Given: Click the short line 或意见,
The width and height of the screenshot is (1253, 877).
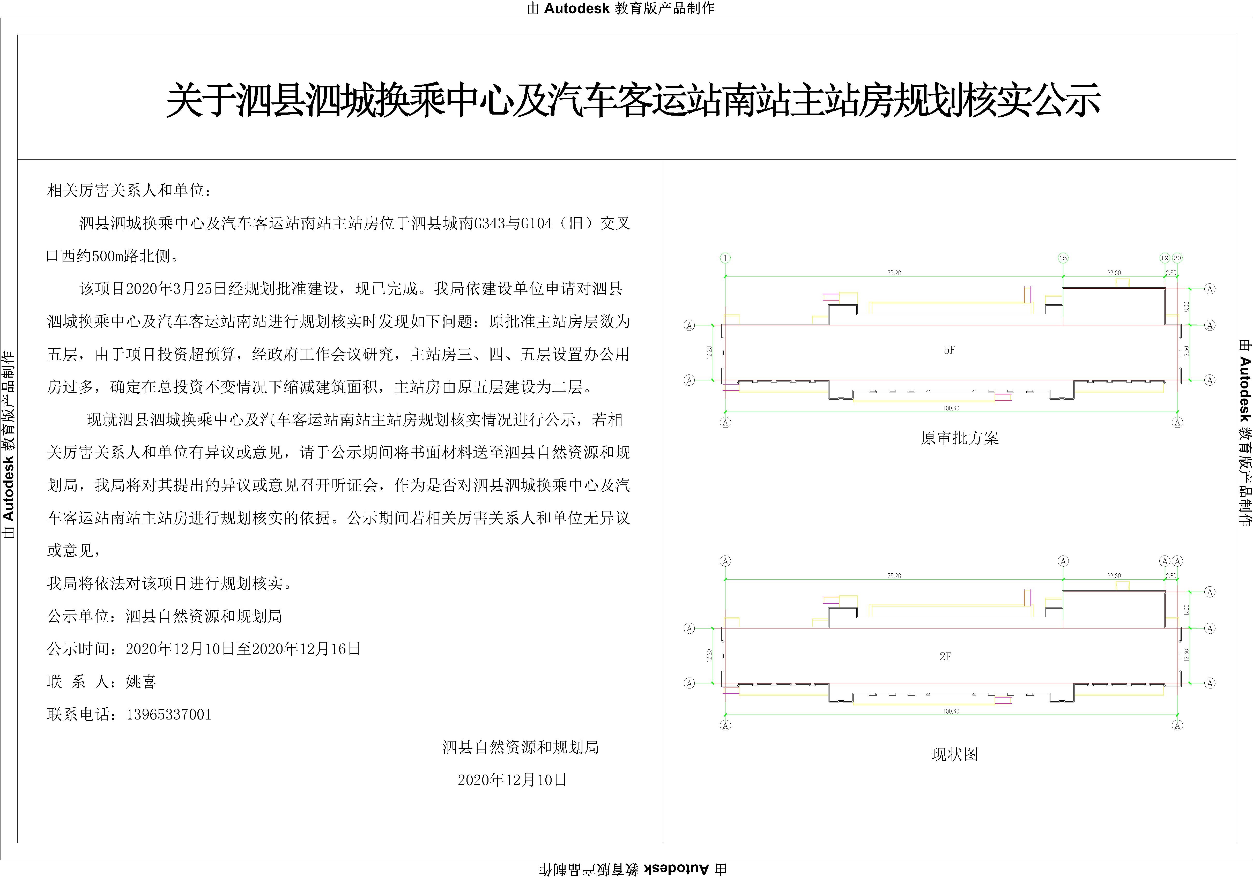Looking at the screenshot, I should (74, 550).
